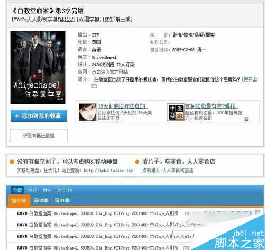Image resolution: width=265 pixels, height=250 pixels.
Task: Select the '全部' format filter tab
Action: tap(17, 190)
